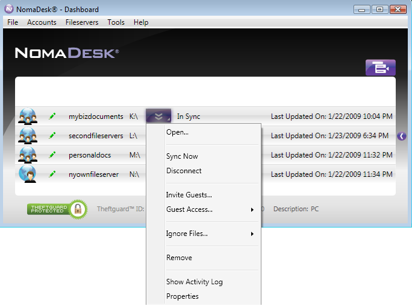This screenshot has width=412, height=306.
Task: Select Remove in the context menu
Action: [179, 258]
